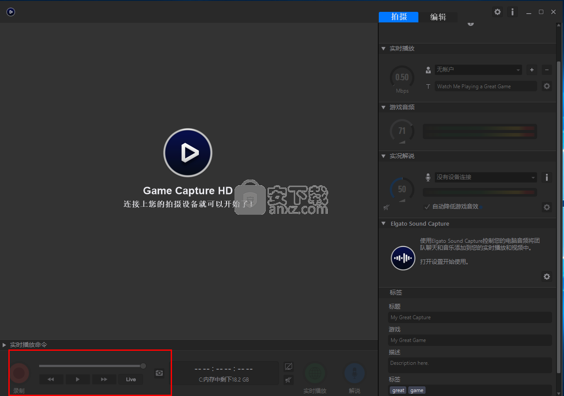Screen dimensions: 564x396
Task: Take a snapshot with the camera icon
Action: pos(159,373)
